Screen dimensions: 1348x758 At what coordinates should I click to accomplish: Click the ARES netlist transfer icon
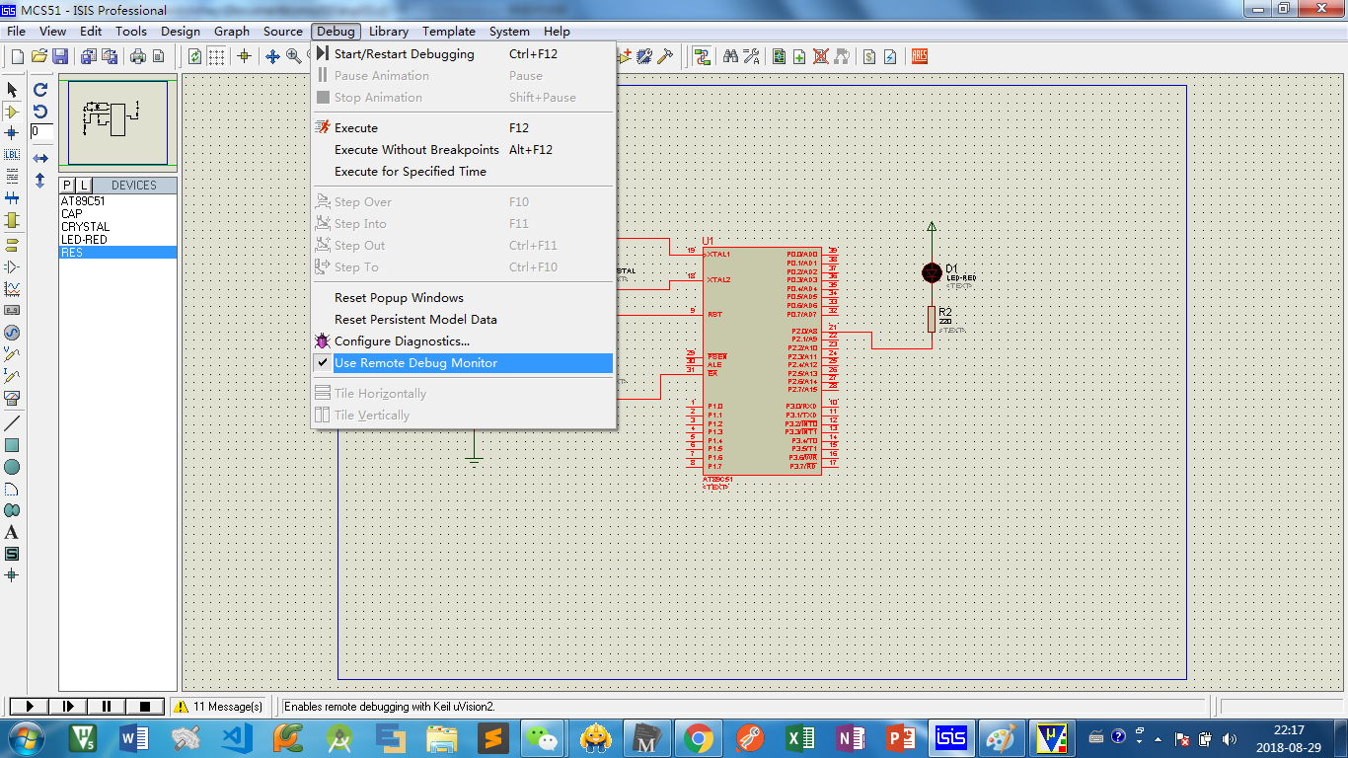coord(920,56)
